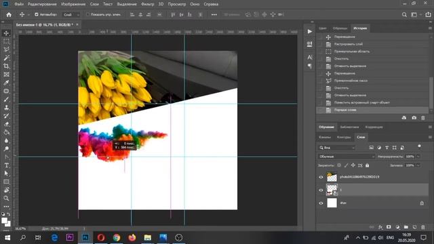Toggle lock transparent pixels button
This screenshot has height=244, width=434.
tap(339, 165)
